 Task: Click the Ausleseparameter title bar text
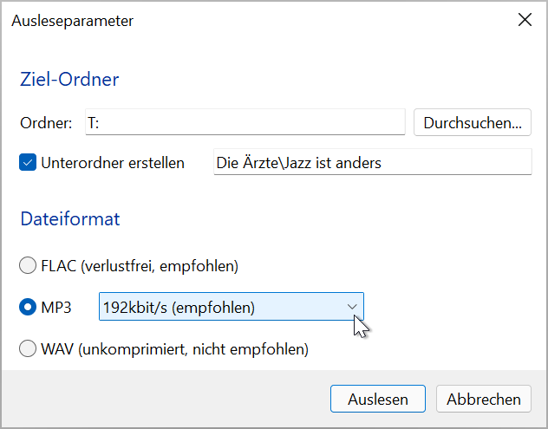tap(73, 21)
